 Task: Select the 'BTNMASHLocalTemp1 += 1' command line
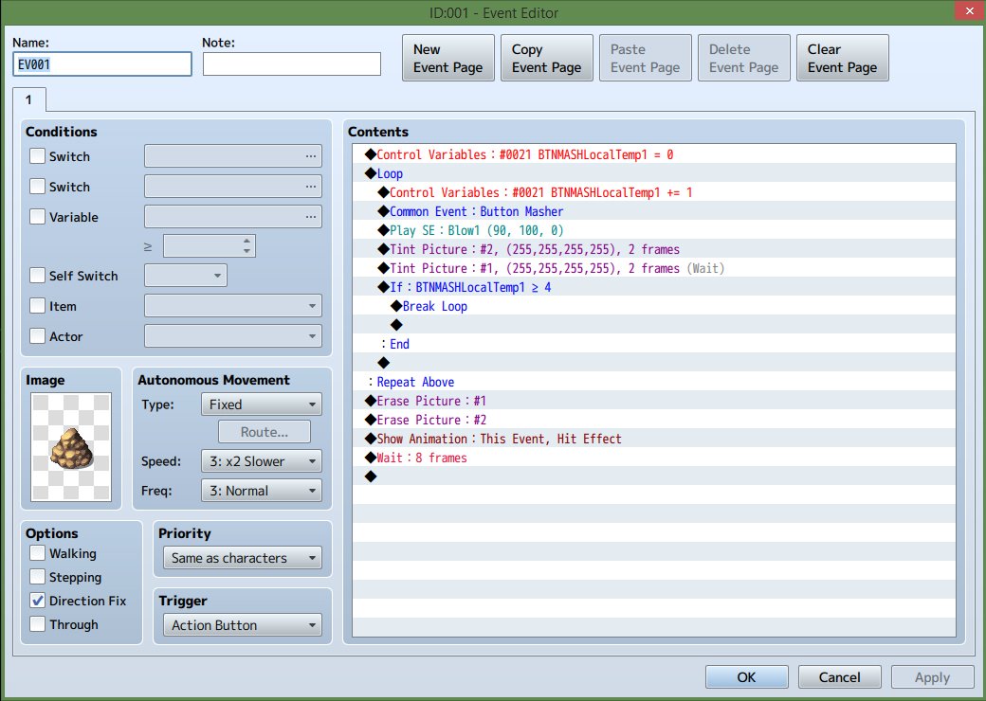click(x=654, y=192)
